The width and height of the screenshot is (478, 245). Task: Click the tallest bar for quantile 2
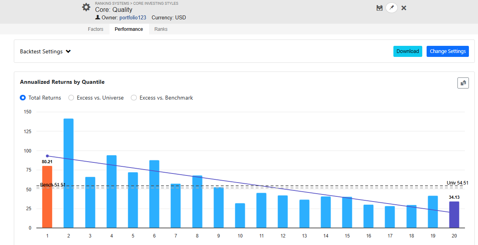68,174
